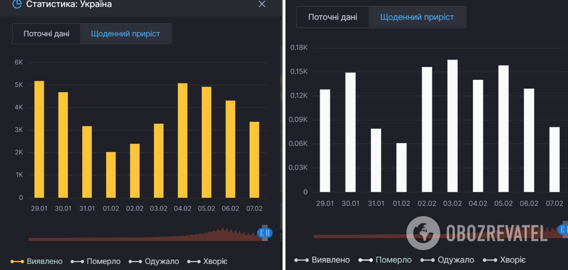The width and height of the screenshot is (568, 270).
Task: Toggle Померло series in left legend
Action: pyautogui.click(x=96, y=261)
